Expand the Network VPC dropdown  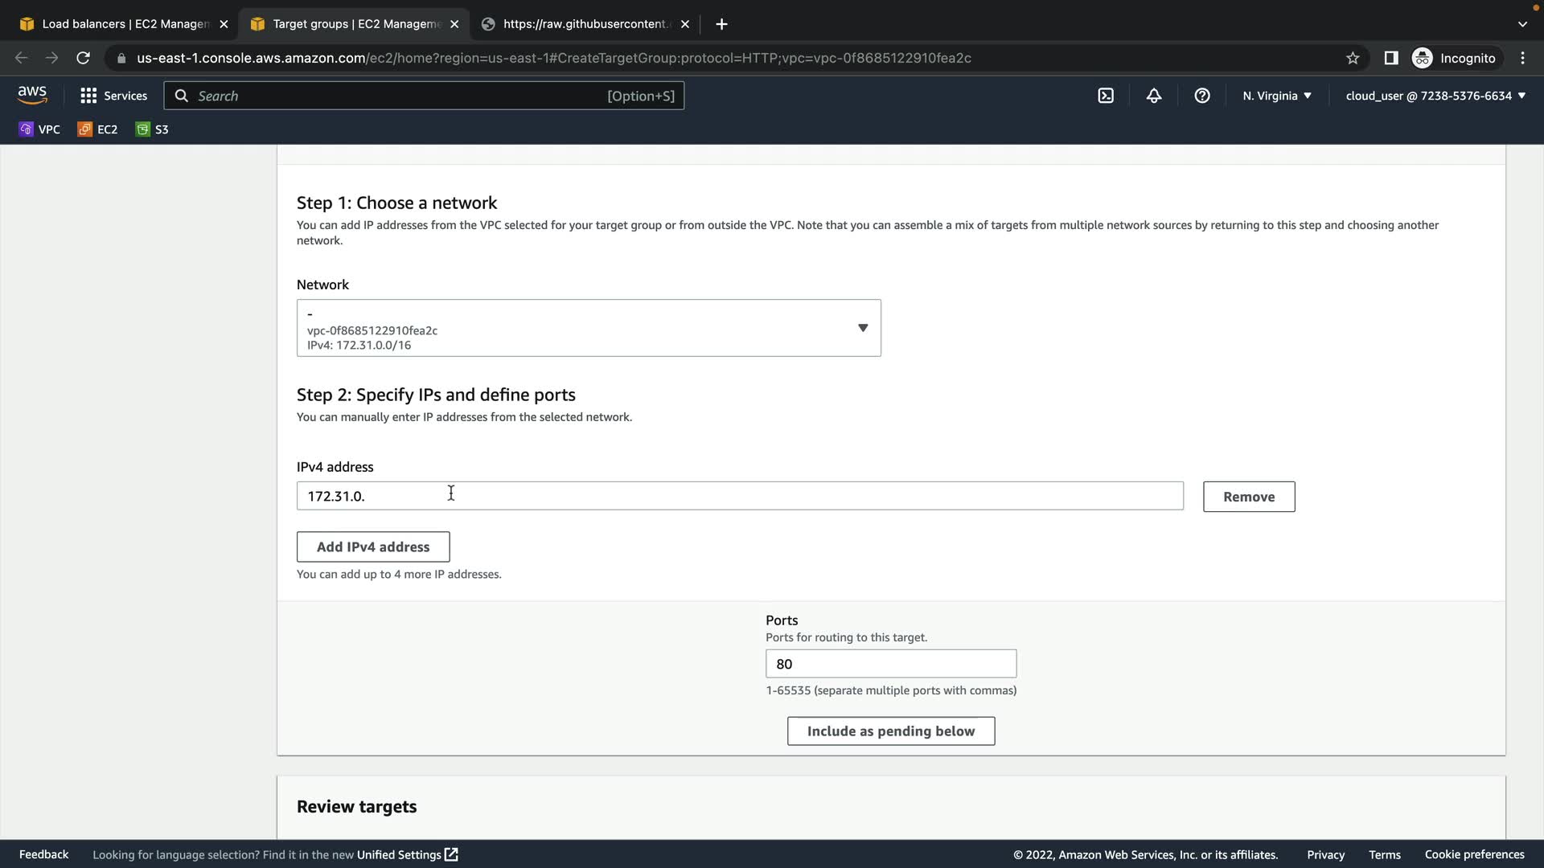click(588, 328)
